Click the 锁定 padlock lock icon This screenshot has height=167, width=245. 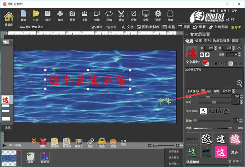102,142
